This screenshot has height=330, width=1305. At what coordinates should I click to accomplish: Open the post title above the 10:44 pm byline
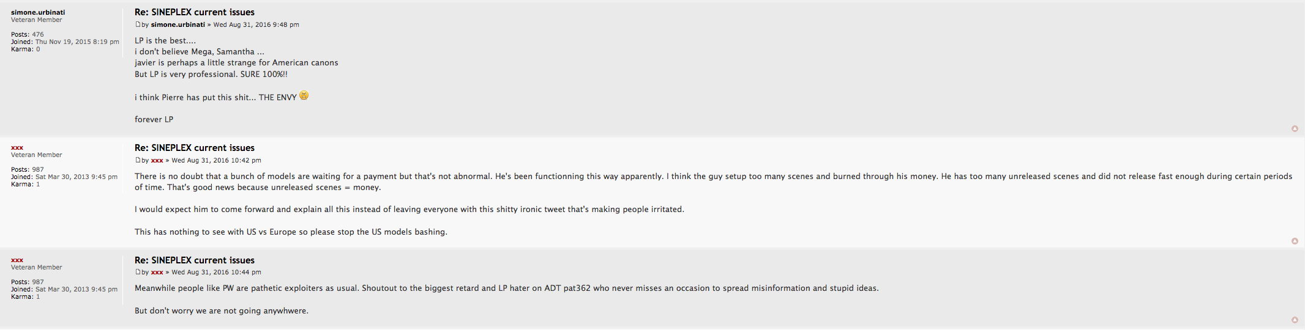[195, 260]
